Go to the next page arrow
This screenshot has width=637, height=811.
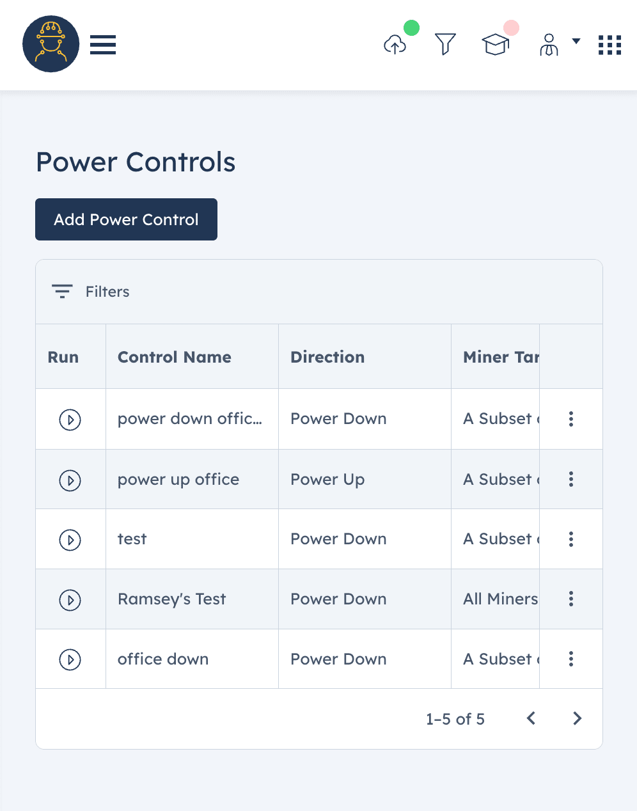[578, 718]
